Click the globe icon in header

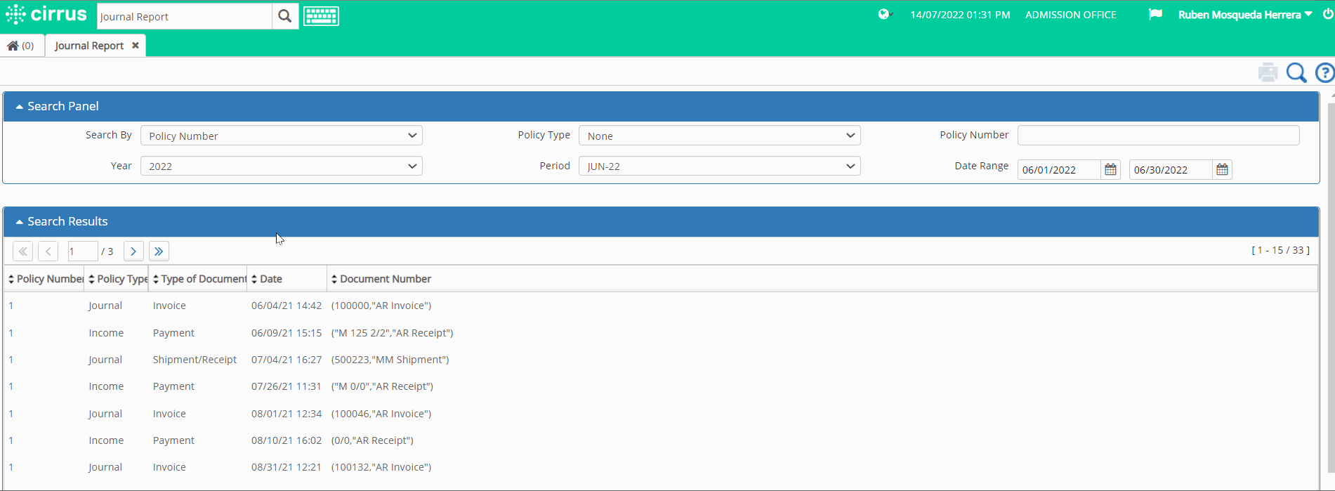(884, 14)
